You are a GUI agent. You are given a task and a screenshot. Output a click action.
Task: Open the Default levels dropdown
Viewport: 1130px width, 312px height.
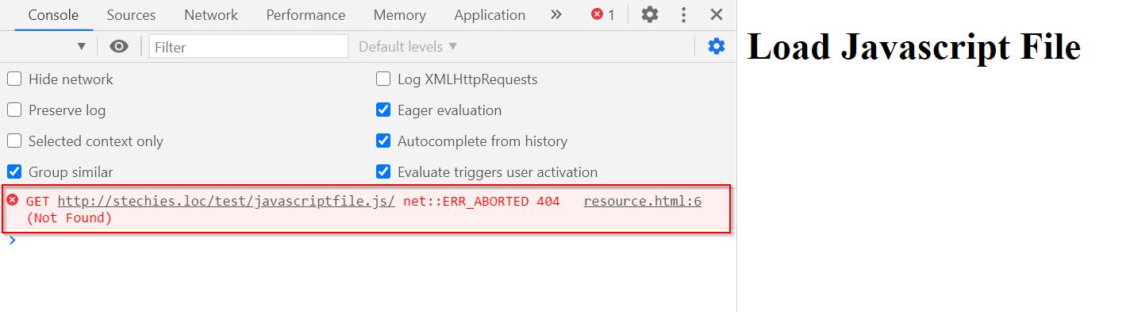[408, 47]
